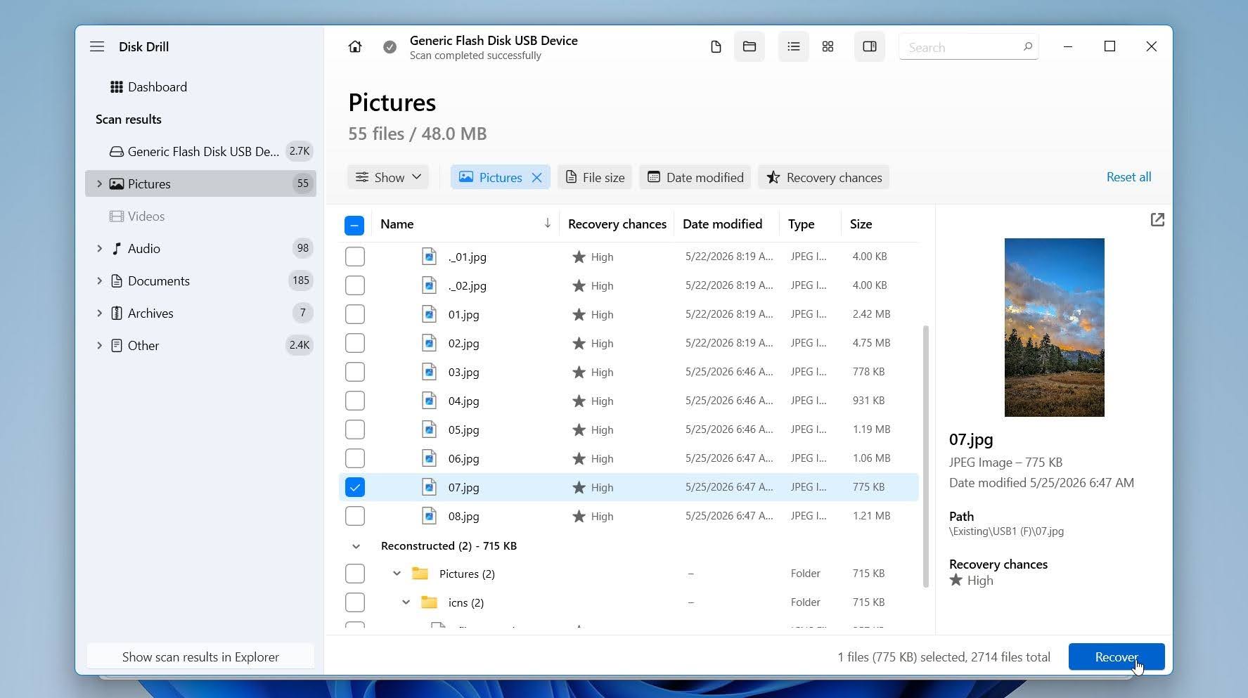Screen dimensions: 1248x698
Task: Select the 03.jpg file name
Action: 464,372
